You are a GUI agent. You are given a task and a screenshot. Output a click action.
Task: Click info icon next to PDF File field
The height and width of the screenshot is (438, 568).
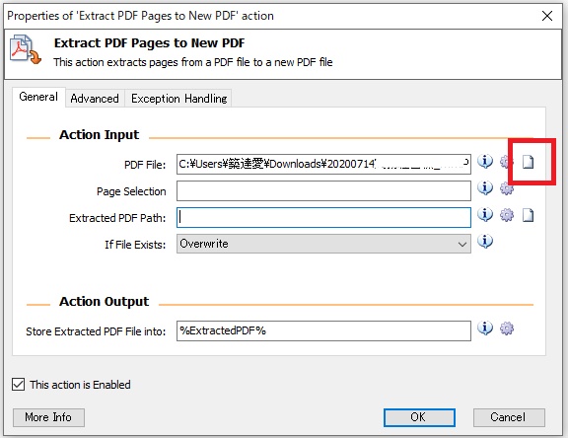485,162
